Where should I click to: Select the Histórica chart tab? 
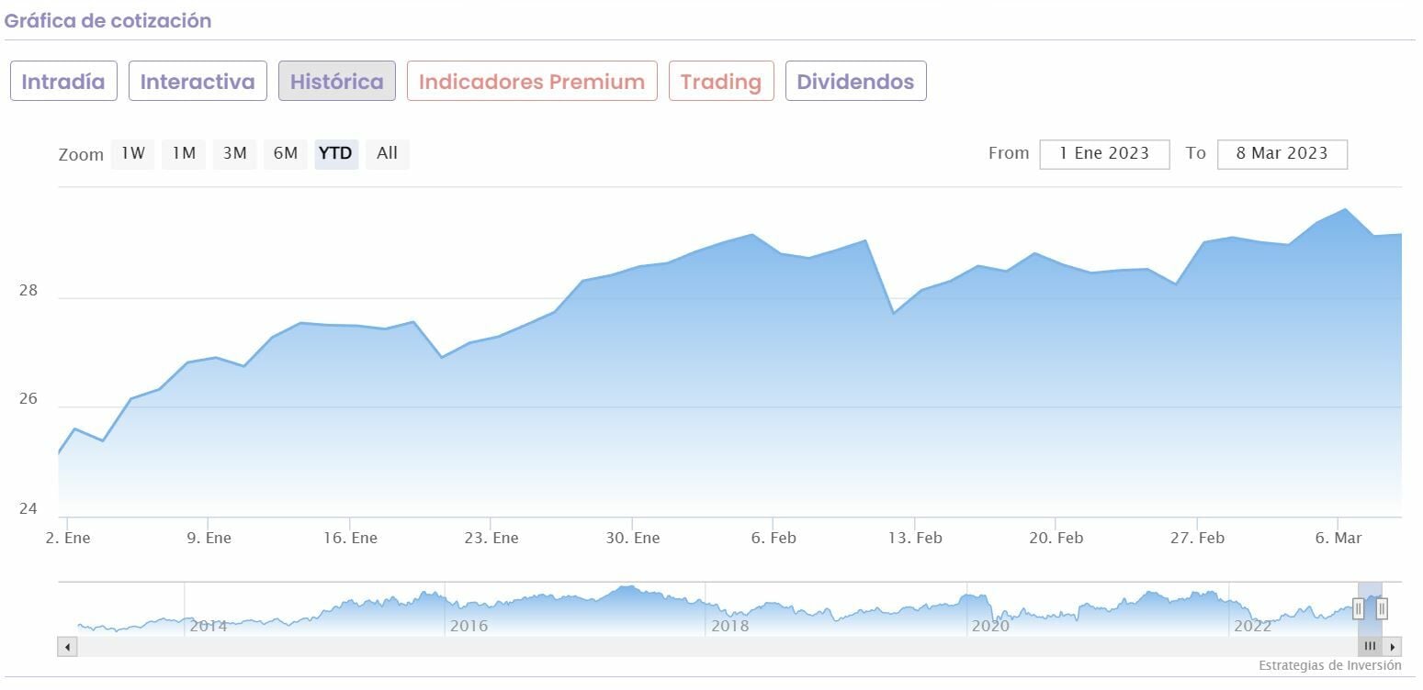(x=337, y=82)
